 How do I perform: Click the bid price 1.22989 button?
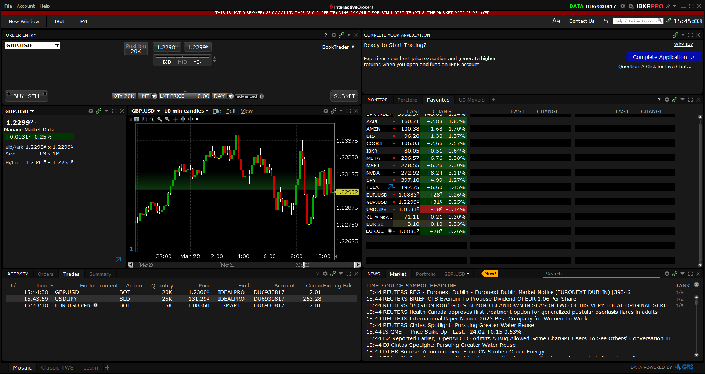click(167, 47)
